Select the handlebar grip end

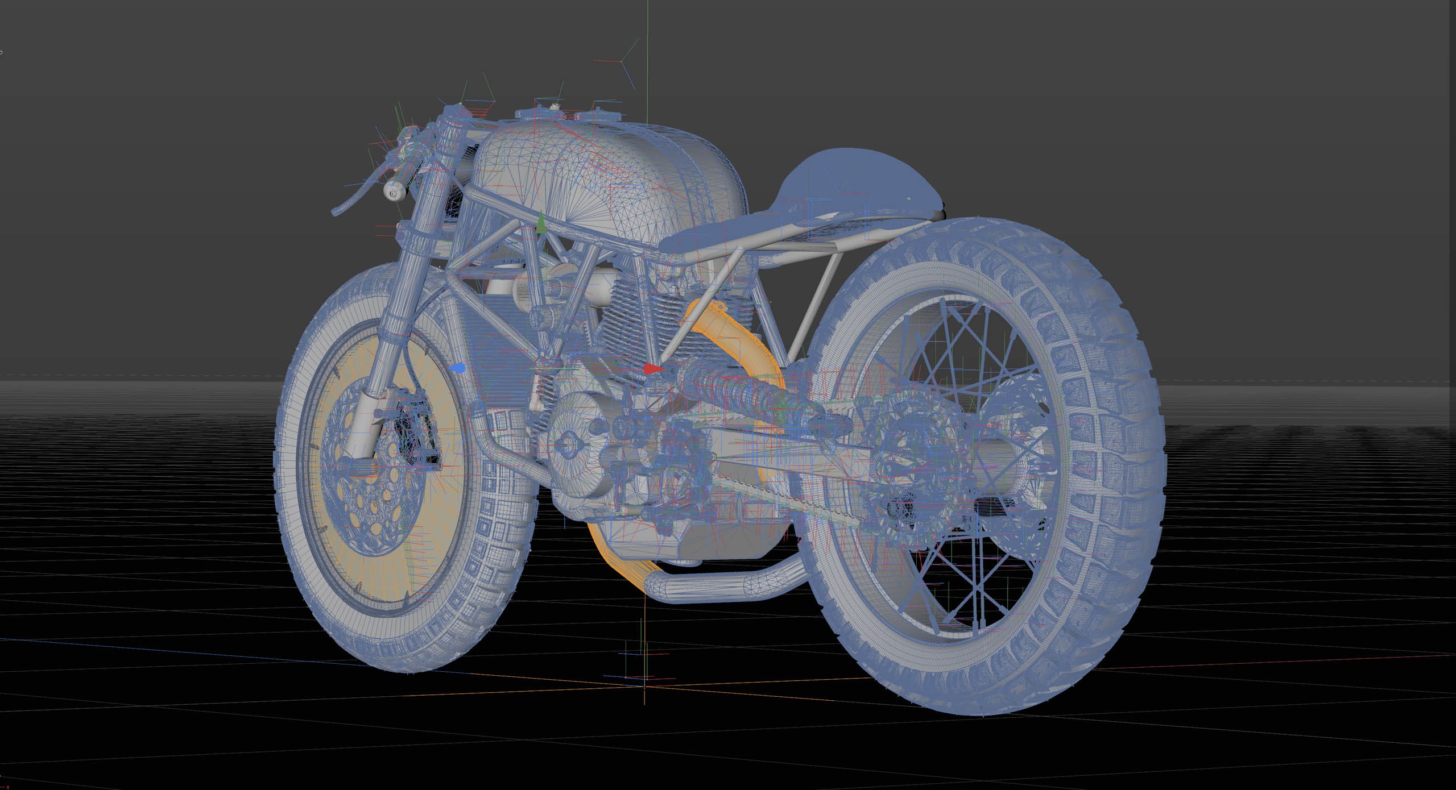pyautogui.click(x=392, y=192)
